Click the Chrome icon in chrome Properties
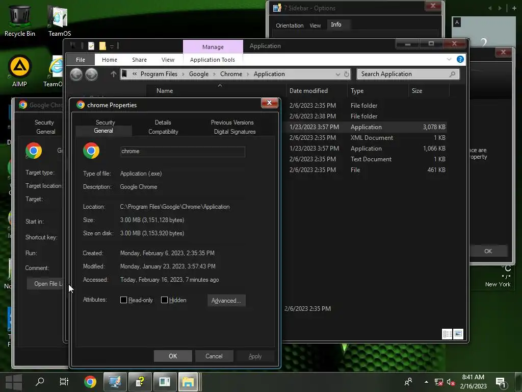 [x=91, y=151]
